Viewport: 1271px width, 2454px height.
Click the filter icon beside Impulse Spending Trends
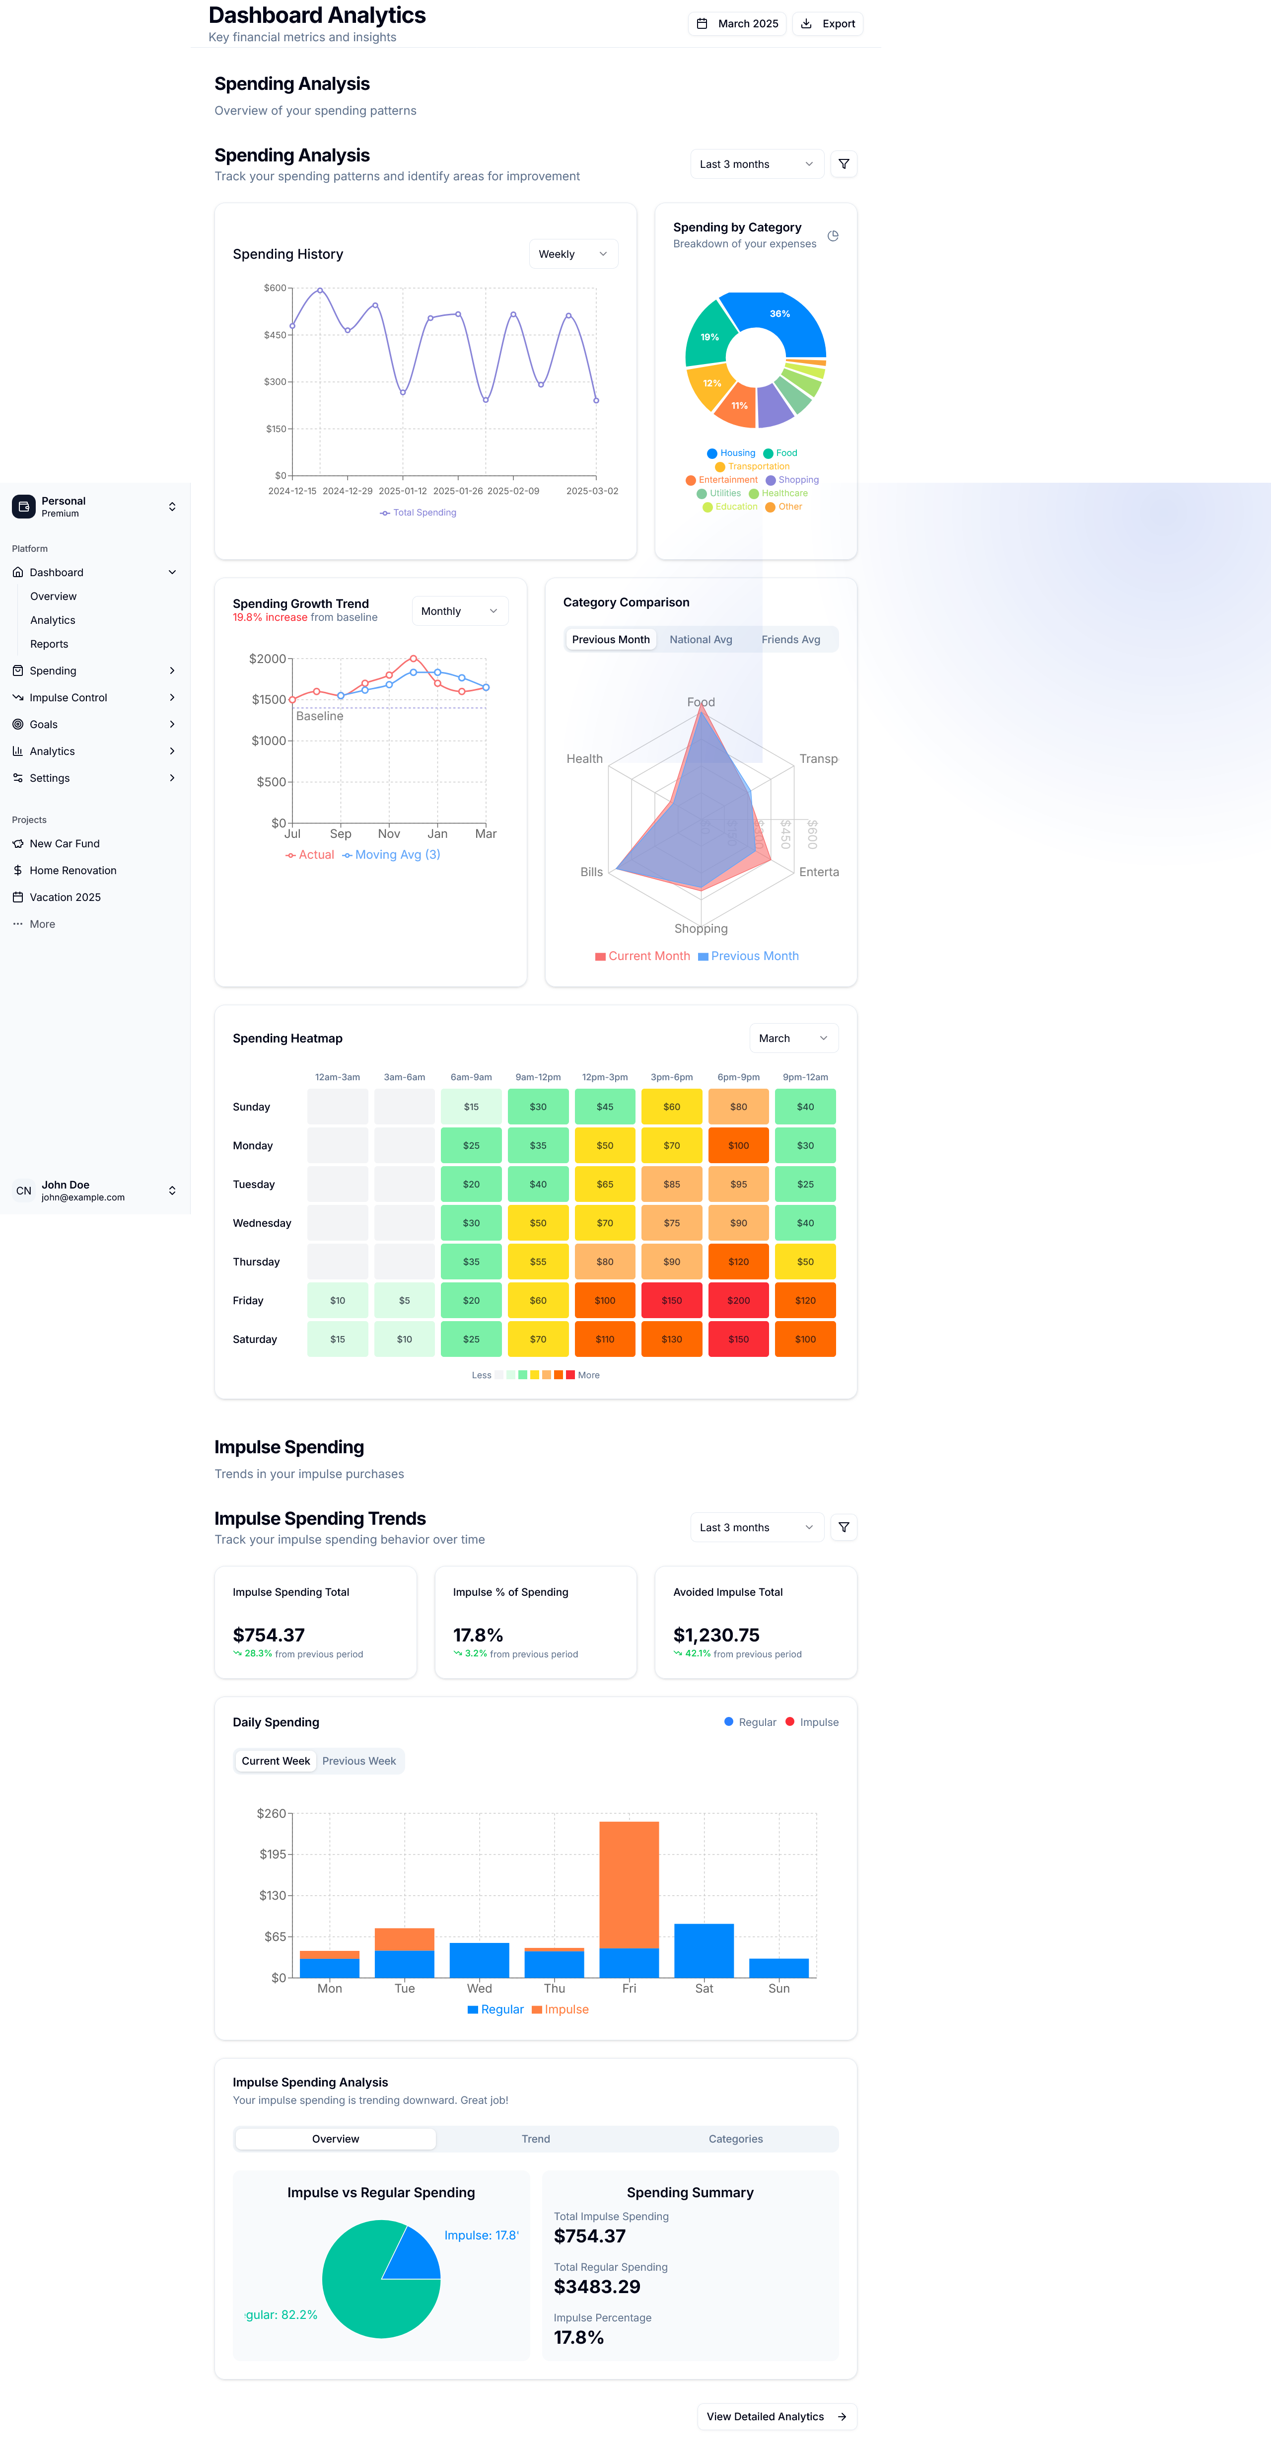pos(844,1527)
